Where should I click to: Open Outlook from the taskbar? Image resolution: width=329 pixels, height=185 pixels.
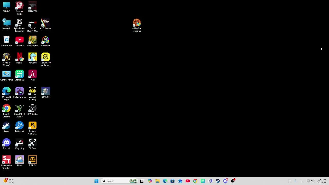click(x=180, y=181)
